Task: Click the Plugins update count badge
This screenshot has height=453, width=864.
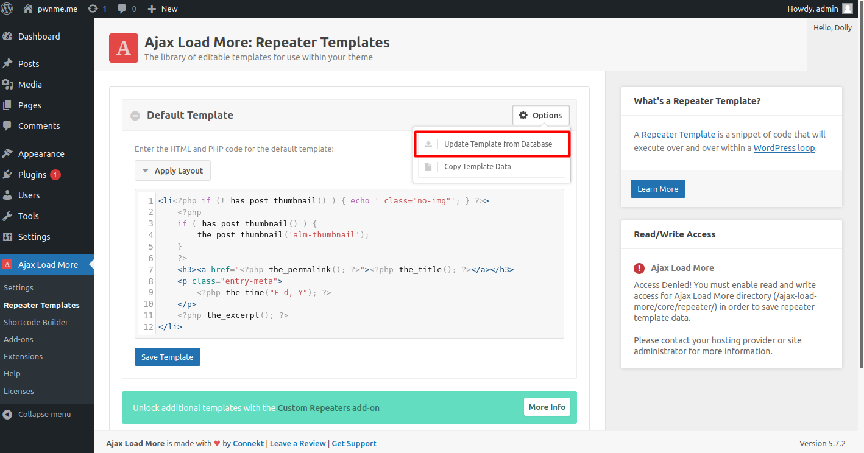Action: click(55, 175)
